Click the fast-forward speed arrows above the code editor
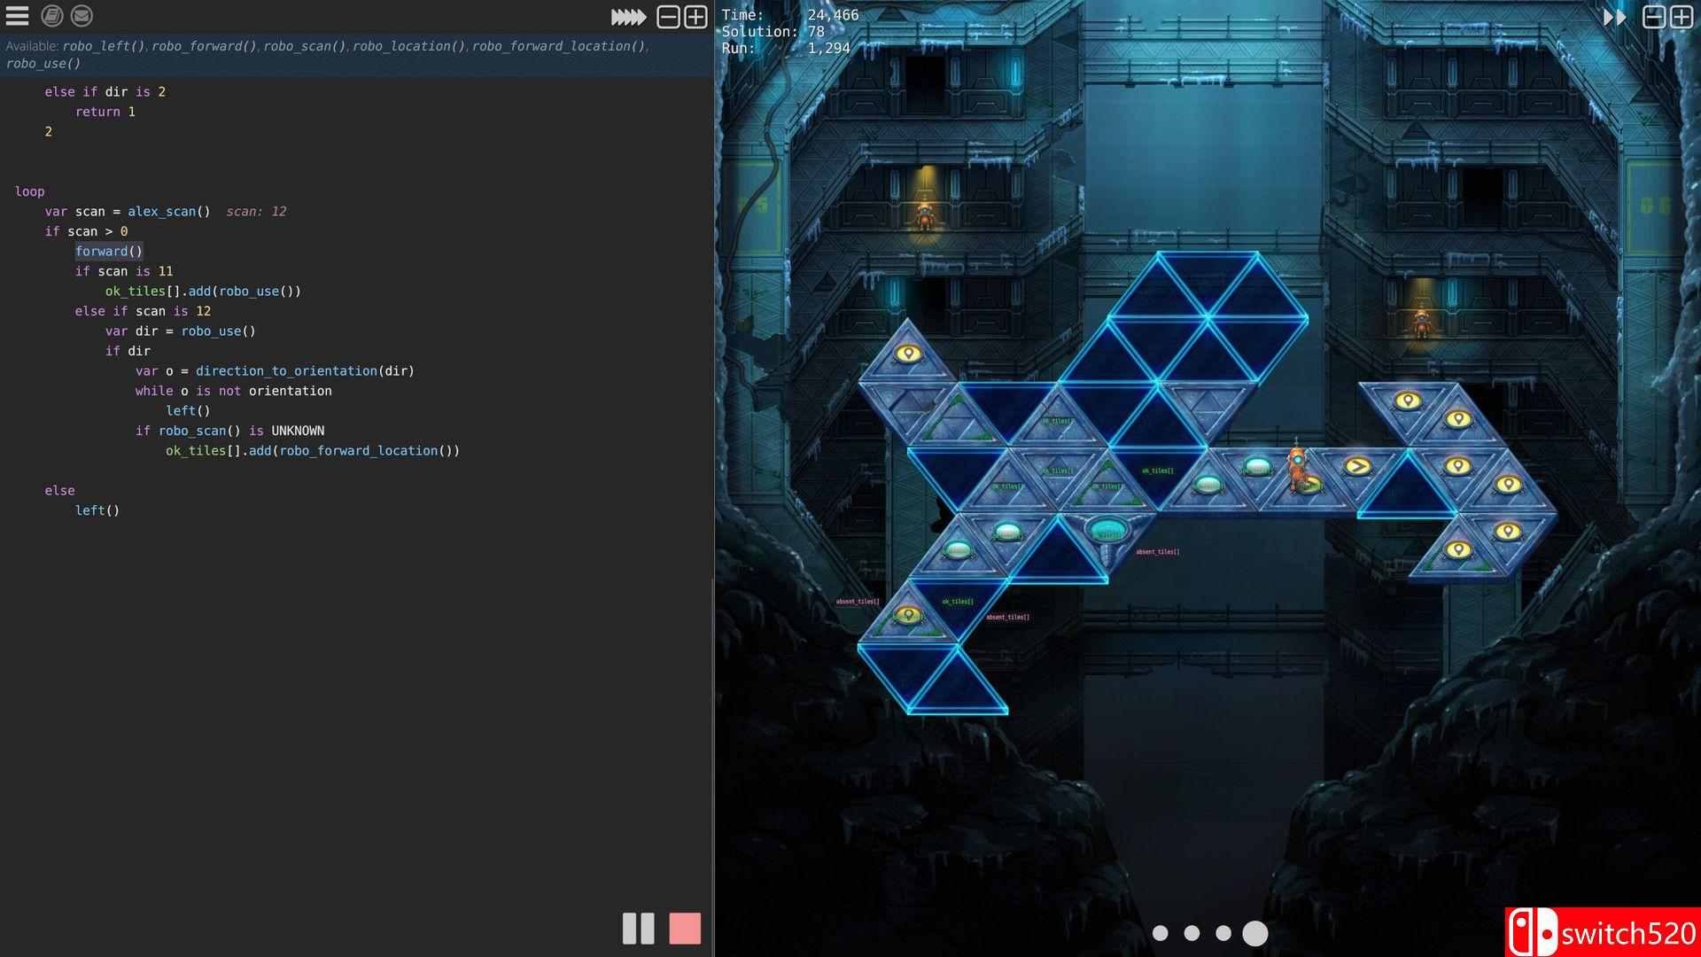This screenshot has width=1701, height=957. click(x=626, y=15)
